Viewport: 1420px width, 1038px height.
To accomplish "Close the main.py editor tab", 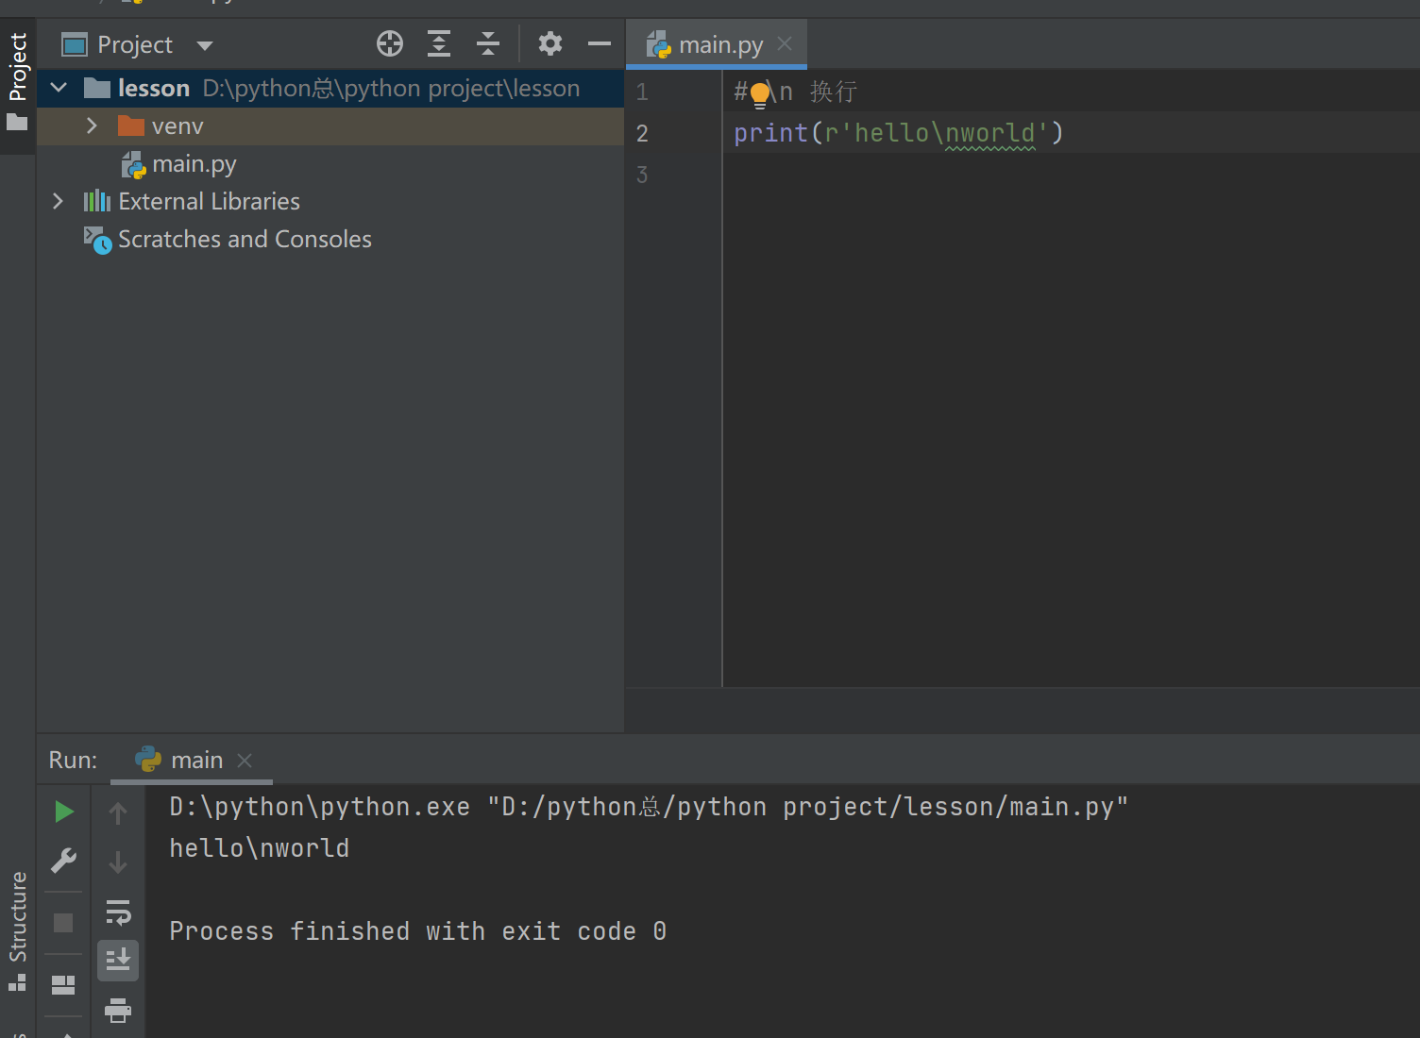I will (x=785, y=43).
